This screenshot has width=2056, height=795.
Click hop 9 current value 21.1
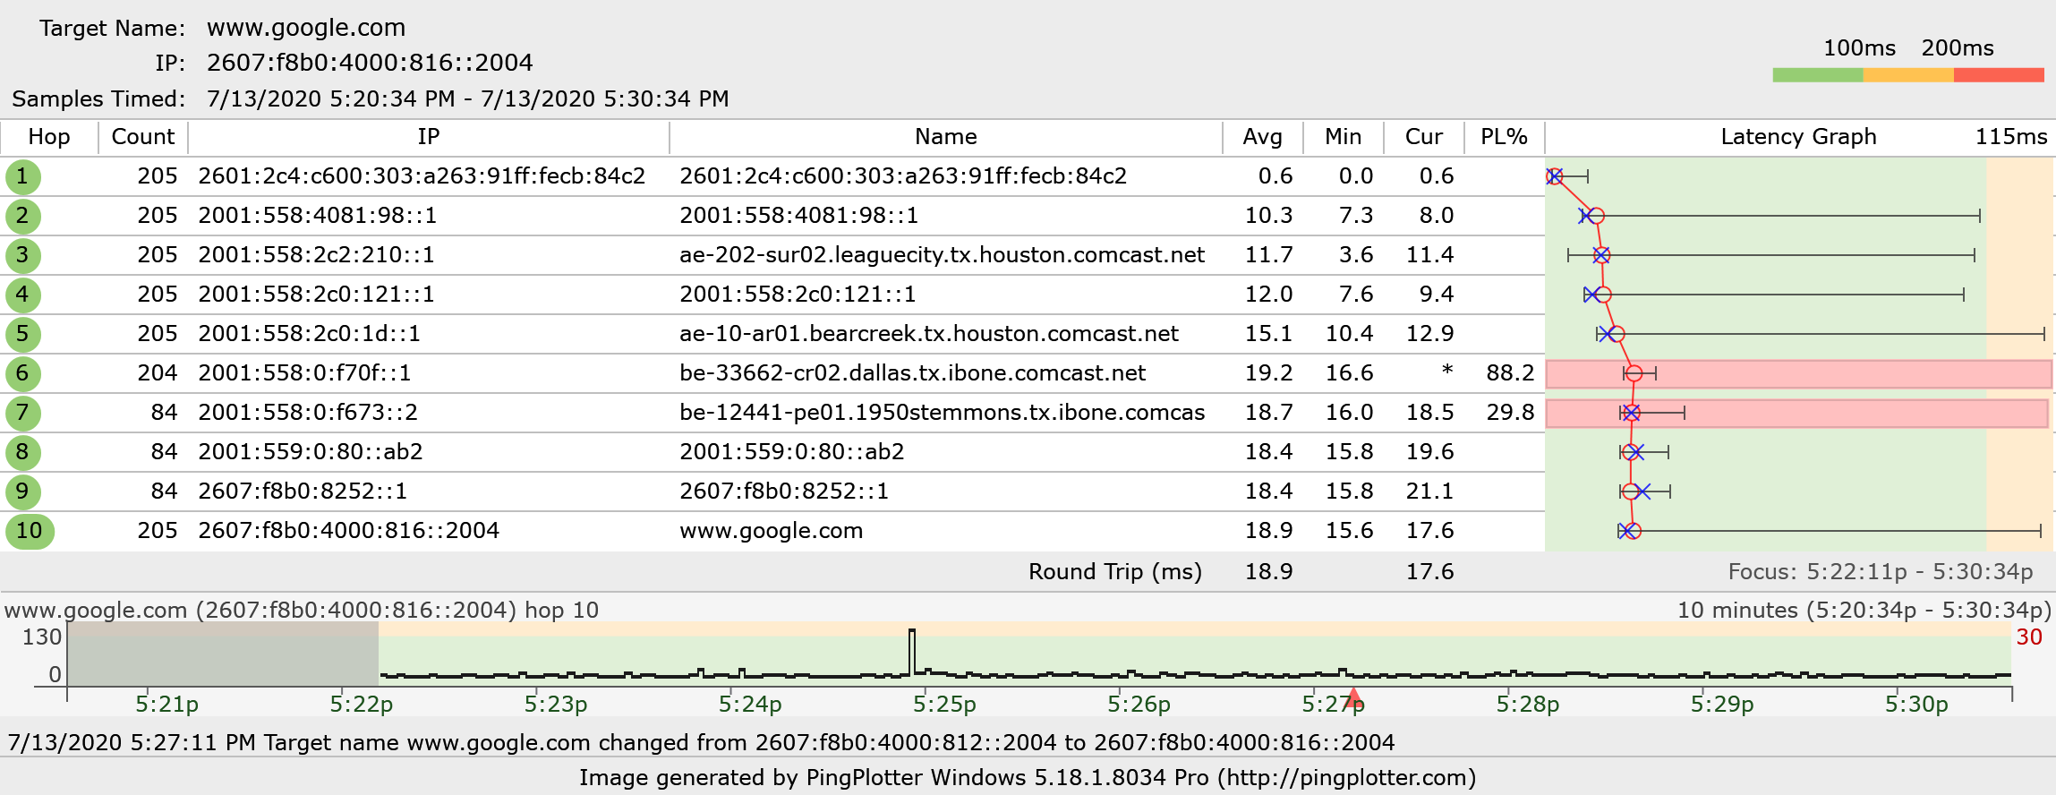1429,492
